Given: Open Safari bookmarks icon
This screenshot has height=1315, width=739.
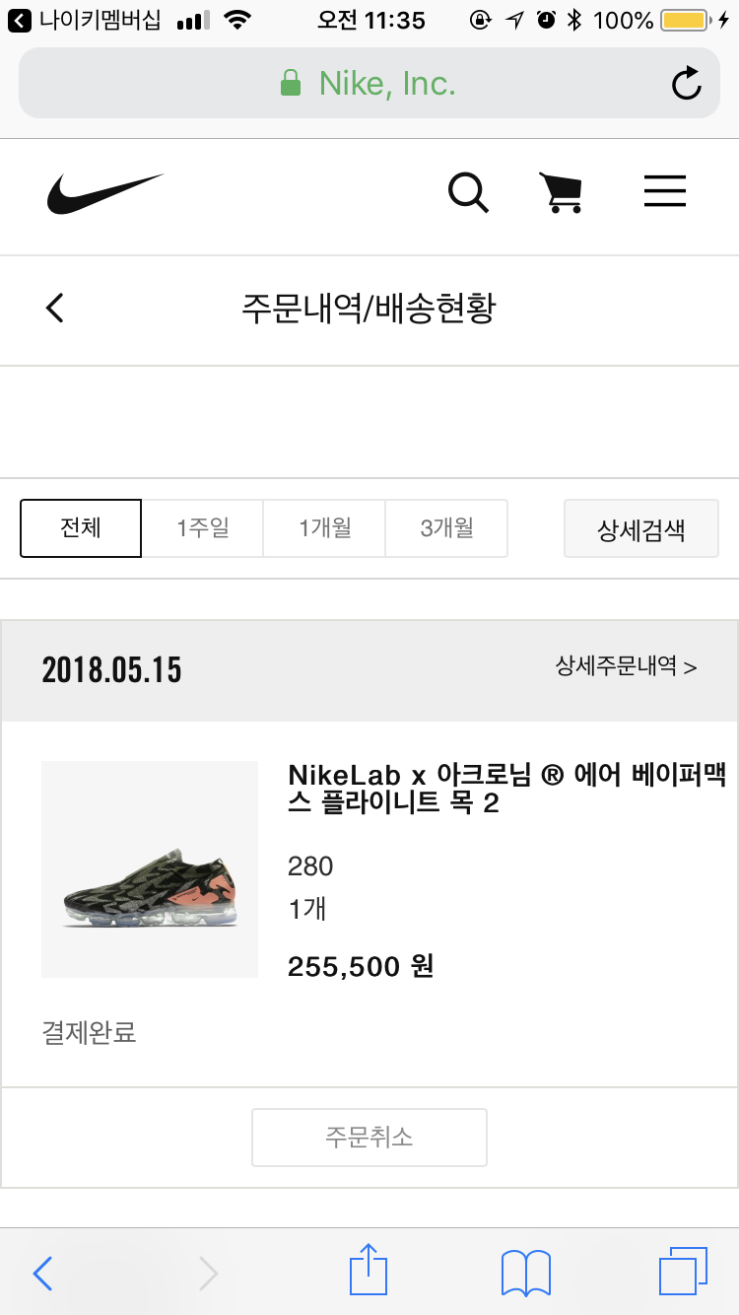Looking at the screenshot, I should [x=525, y=1273].
